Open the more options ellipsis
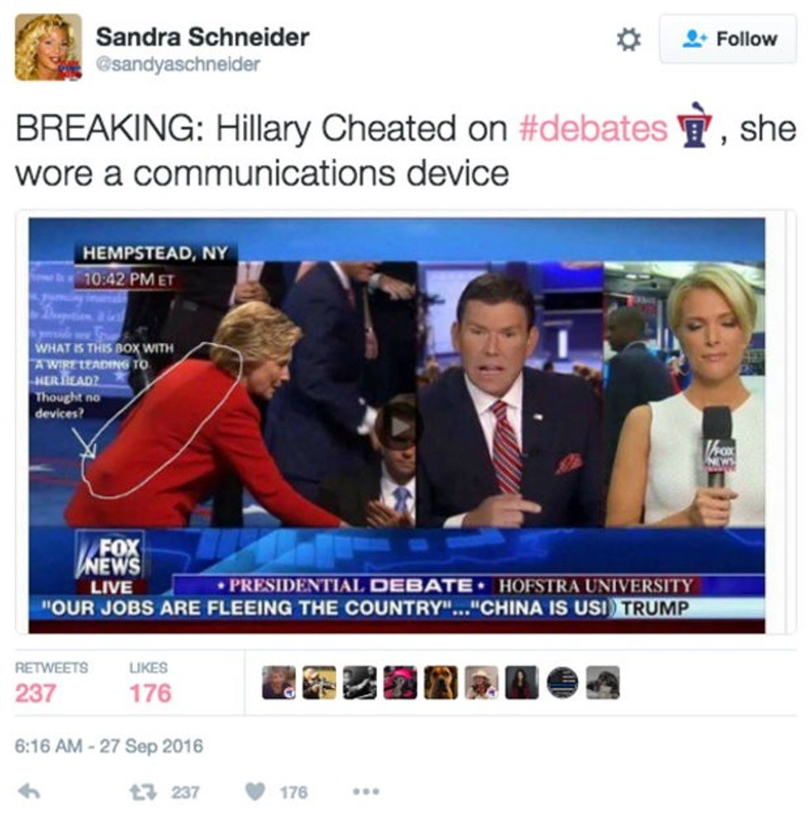The height and width of the screenshot is (828, 810). coord(366,792)
